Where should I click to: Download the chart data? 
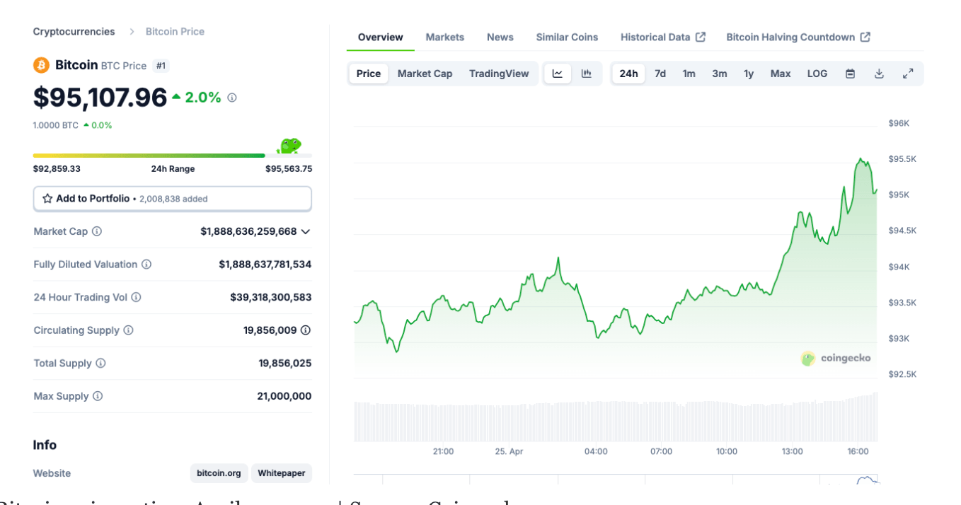click(879, 73)
